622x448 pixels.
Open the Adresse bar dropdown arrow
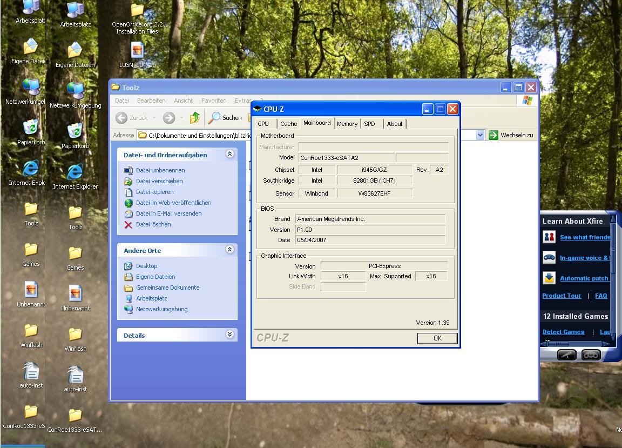[x=480, y=135]
